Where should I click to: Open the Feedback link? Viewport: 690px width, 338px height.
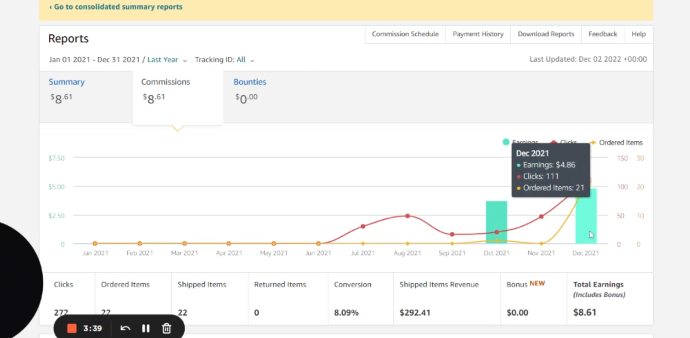[x=603, y=34]
